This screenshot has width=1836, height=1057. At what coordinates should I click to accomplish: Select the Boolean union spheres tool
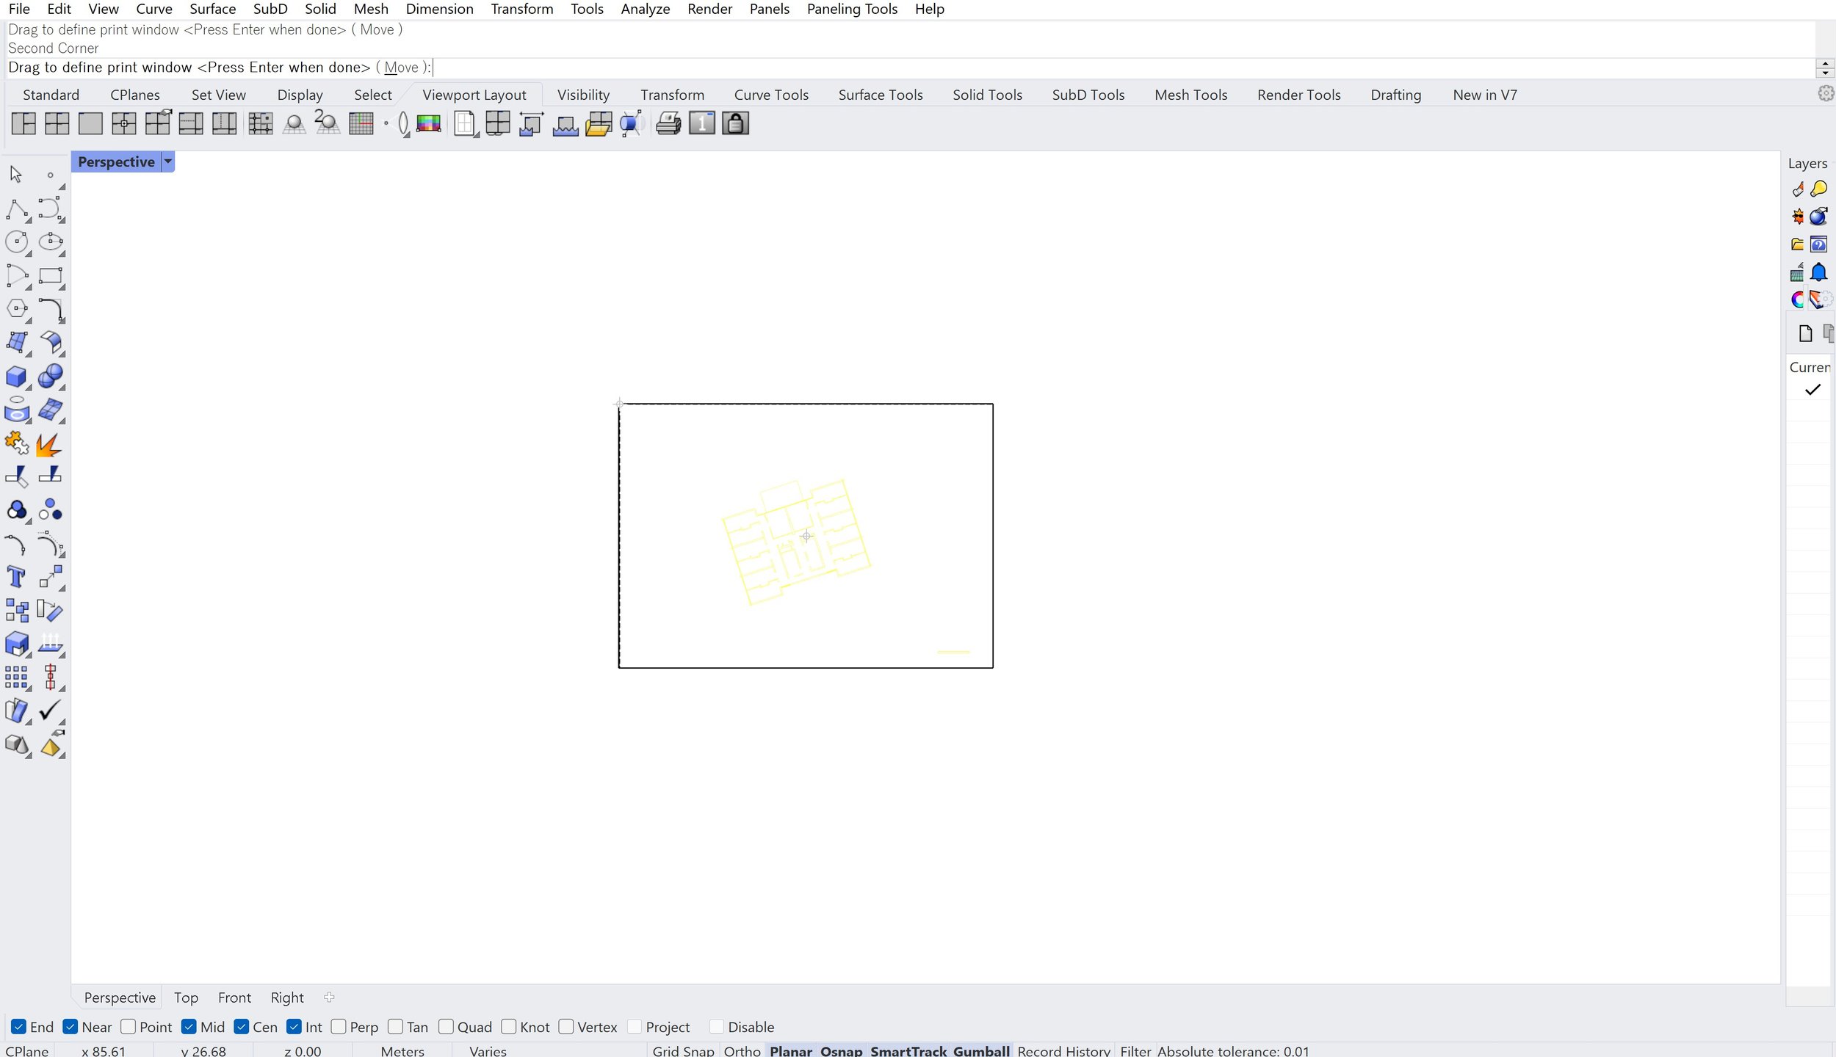[50, 377]
